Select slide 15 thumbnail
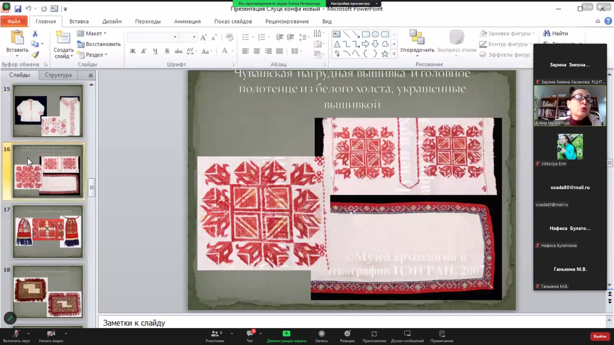Image resolution: width=614 pixels, height=345 pixels. click(48, 111)
